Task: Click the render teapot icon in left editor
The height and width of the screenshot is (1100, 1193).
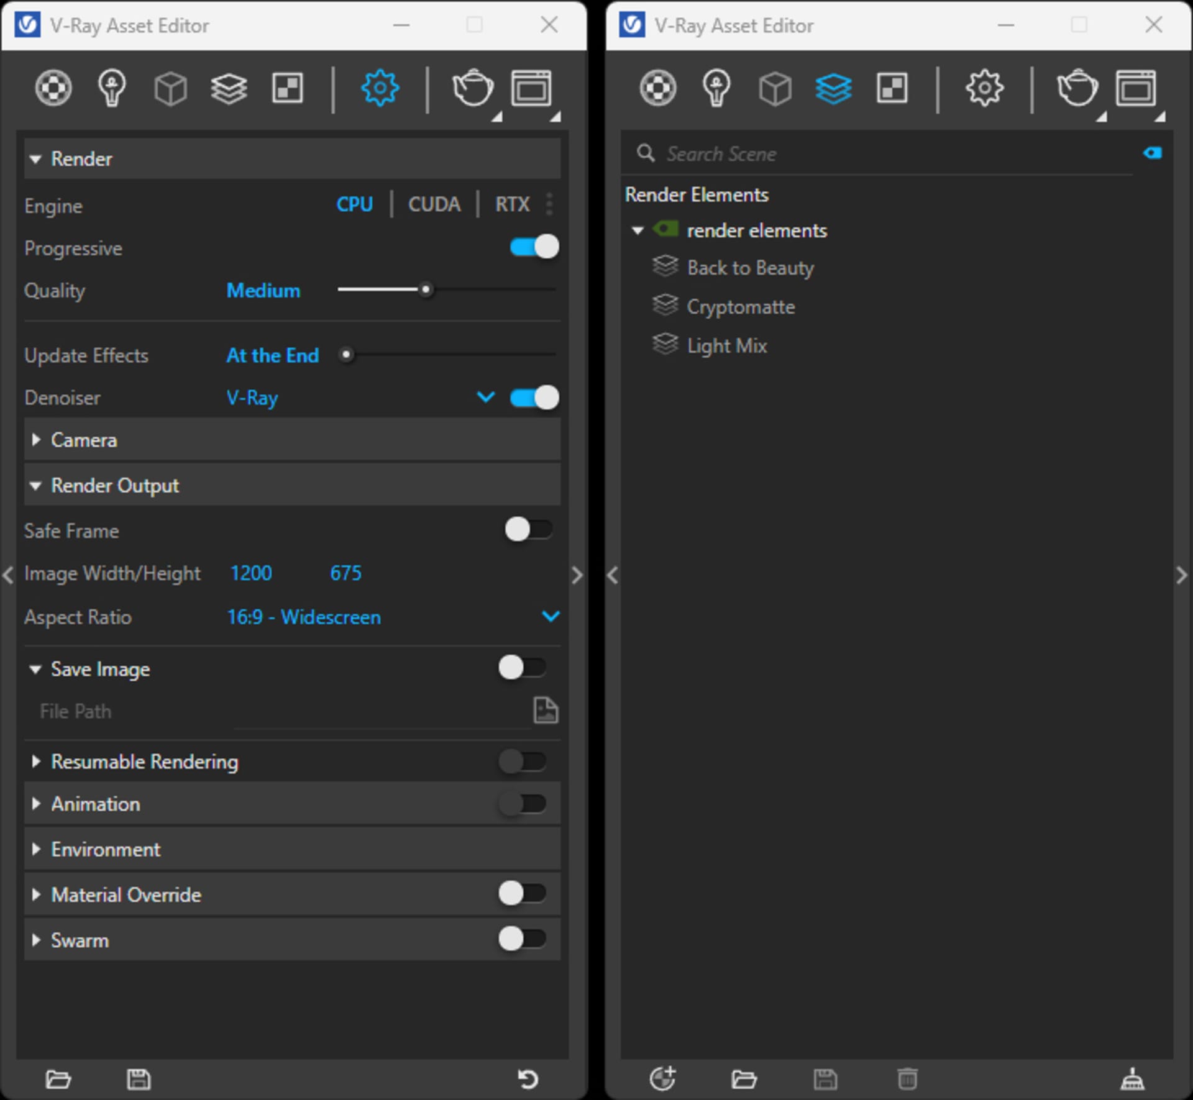Action: 473,88
